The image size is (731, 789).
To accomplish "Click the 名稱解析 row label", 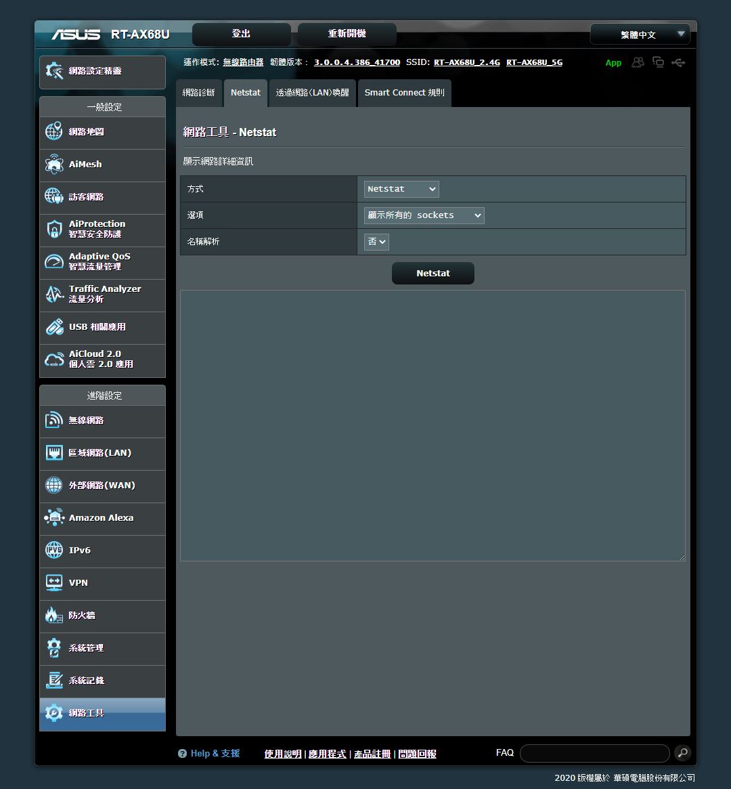I will pyautogui.click(x=203, y=242).
